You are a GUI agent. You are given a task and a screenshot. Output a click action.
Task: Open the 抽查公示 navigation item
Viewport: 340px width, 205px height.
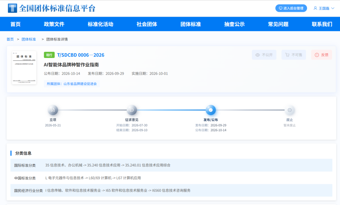point(234,24)
